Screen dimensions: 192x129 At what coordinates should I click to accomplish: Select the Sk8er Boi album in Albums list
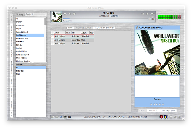[x=31, y=71]
